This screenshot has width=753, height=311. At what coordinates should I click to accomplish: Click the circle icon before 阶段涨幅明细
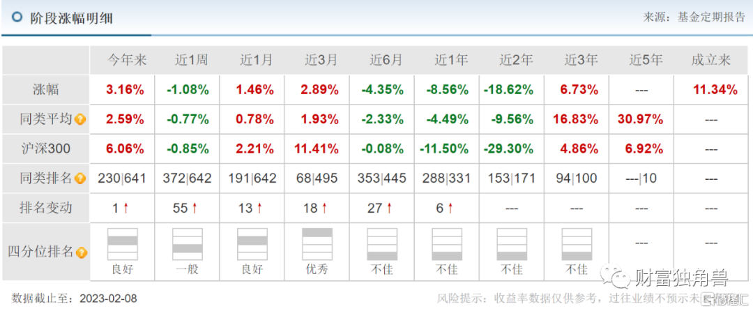coord(17,17)
